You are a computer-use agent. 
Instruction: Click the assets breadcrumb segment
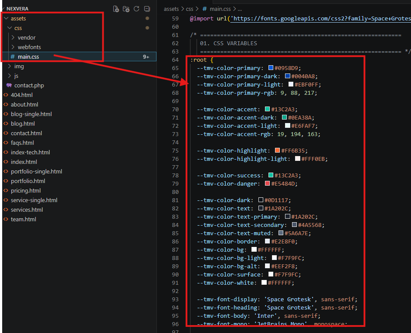tap(171, 9)
